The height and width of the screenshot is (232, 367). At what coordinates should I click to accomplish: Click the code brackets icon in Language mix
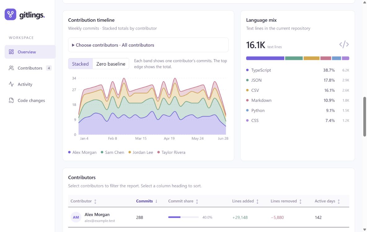tap(344, 44)
